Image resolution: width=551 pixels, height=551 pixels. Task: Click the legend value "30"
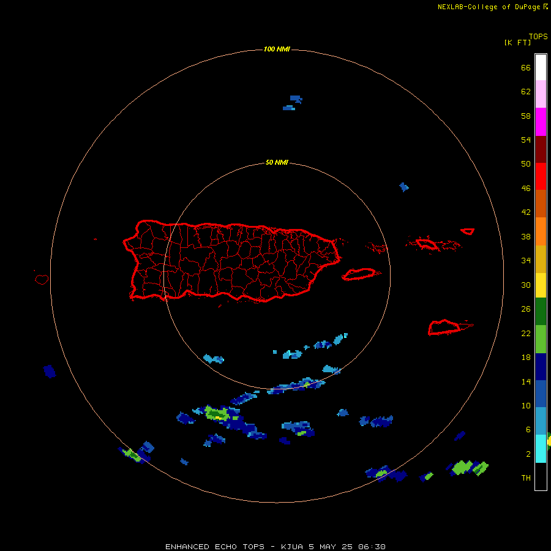(526, 285)
